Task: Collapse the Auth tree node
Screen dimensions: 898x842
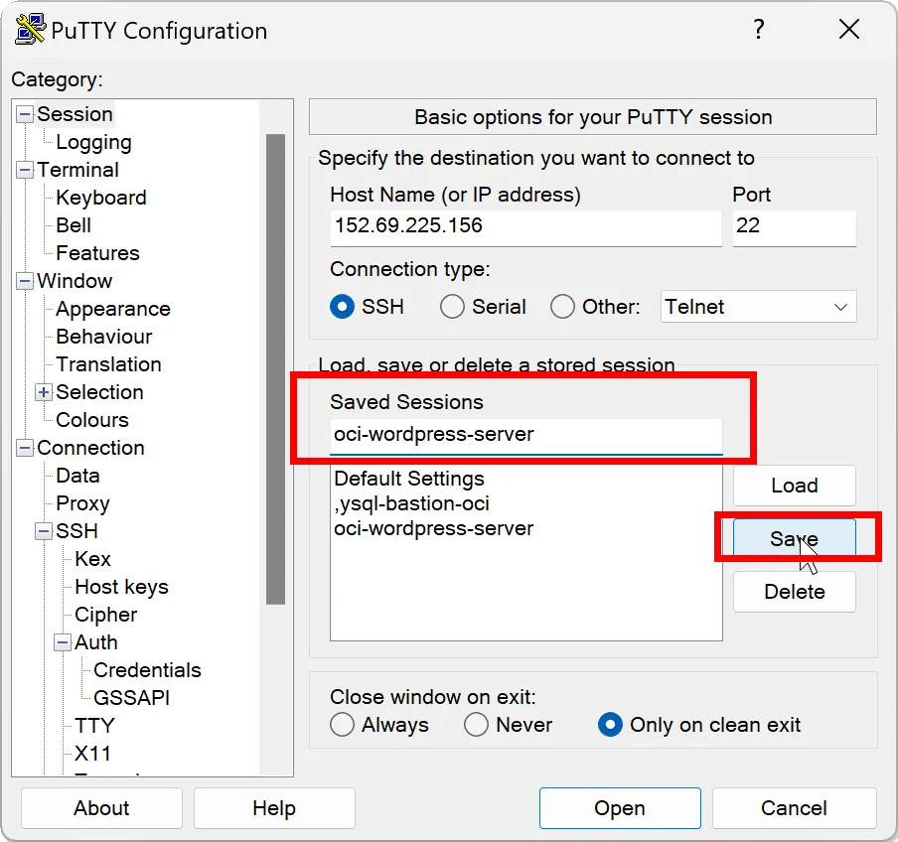Action: click(x=63, y=643)
